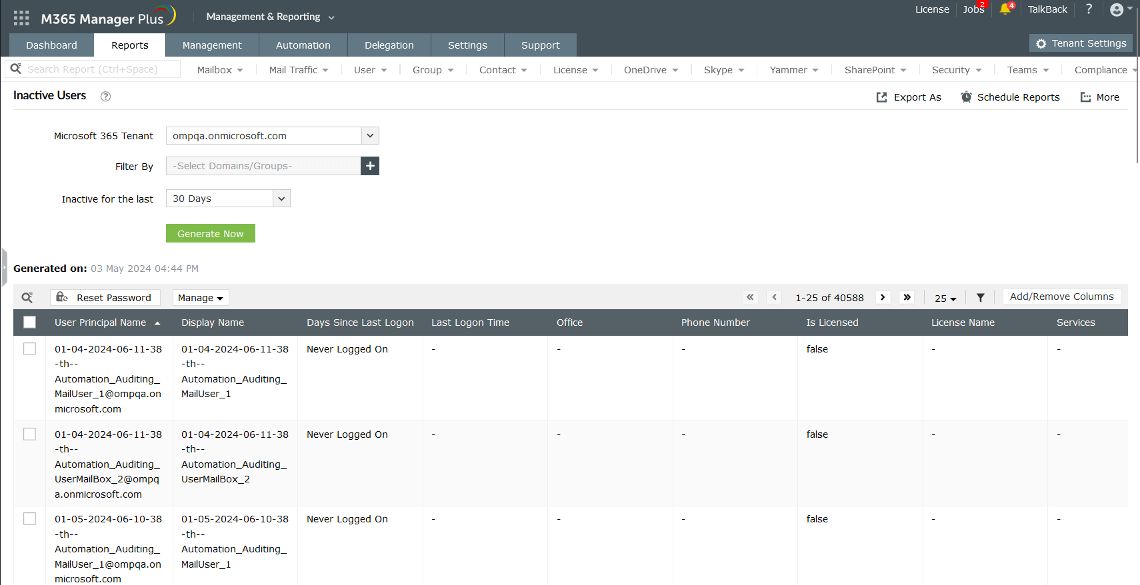Switch to the Dashboard tab
1140x585 pixels.
51,45
